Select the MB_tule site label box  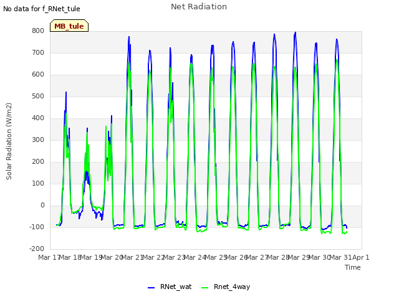coord(69,26)
